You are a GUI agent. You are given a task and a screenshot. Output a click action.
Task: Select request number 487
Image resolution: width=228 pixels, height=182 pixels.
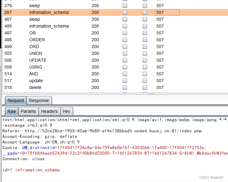8,19
